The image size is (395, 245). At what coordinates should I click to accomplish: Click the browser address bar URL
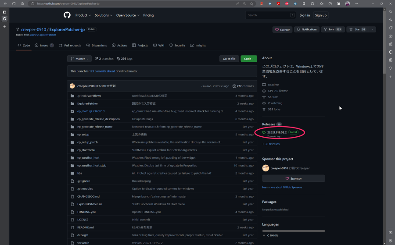[68, 4]
